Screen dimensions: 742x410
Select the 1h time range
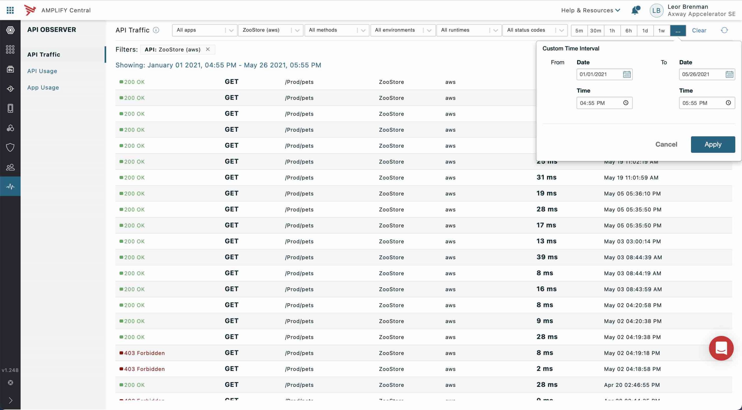click(612, 30)
